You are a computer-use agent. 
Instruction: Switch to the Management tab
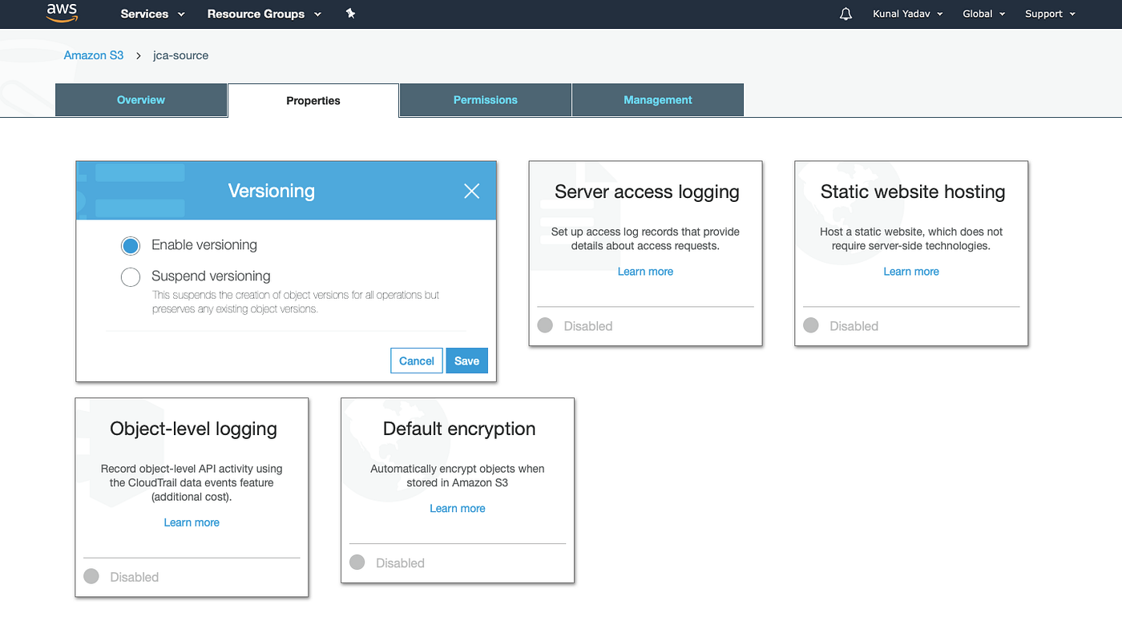[657, 99]
